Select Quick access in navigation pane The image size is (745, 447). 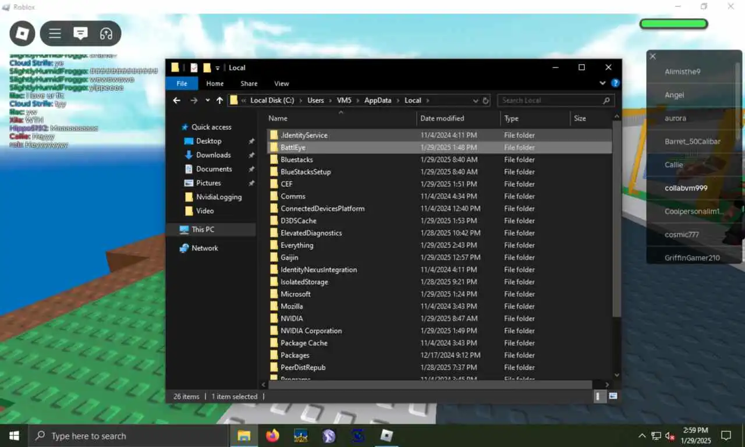[211, 127]
